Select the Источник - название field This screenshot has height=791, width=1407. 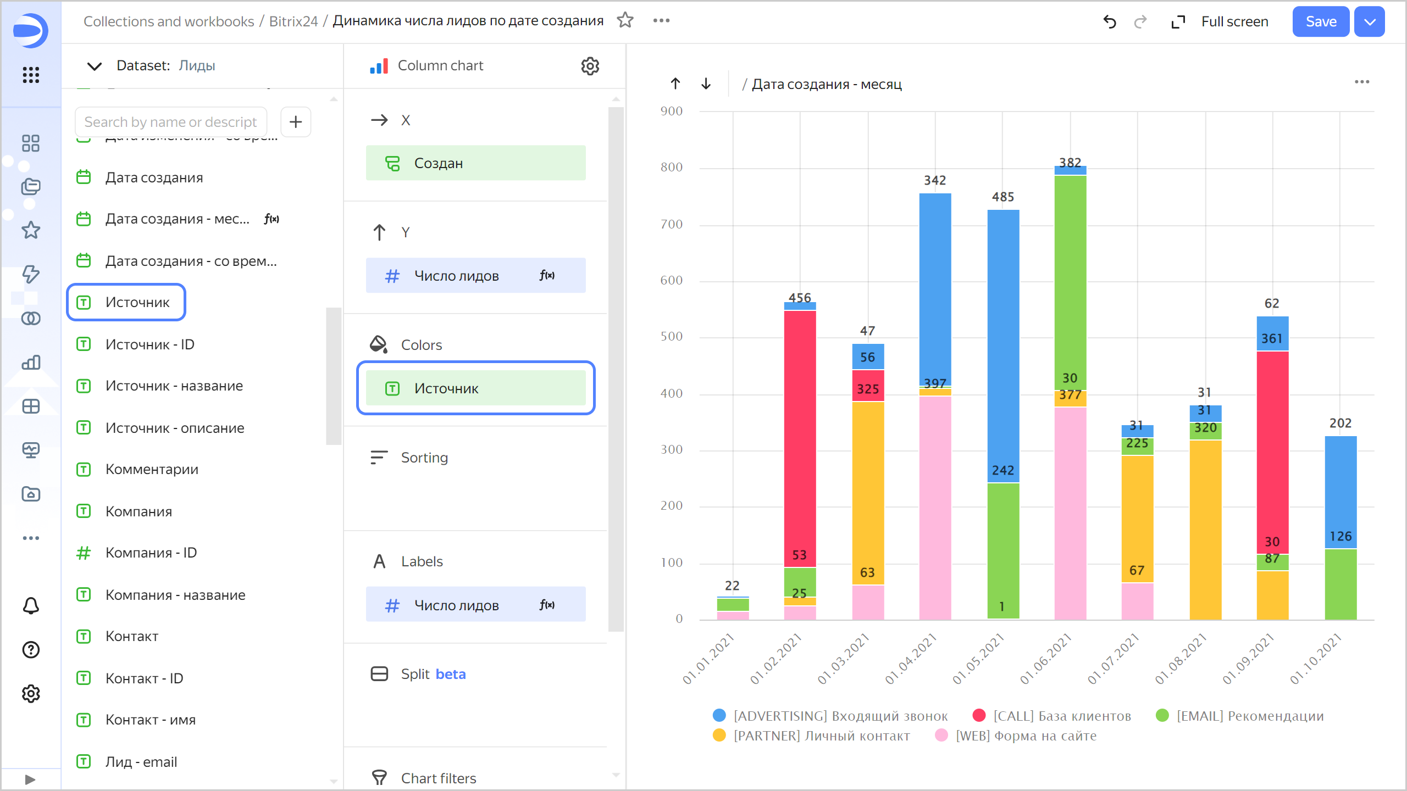coord(174,386)
